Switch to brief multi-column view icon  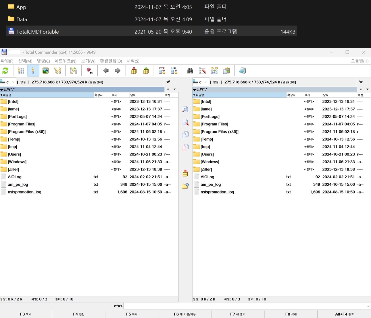21,71
